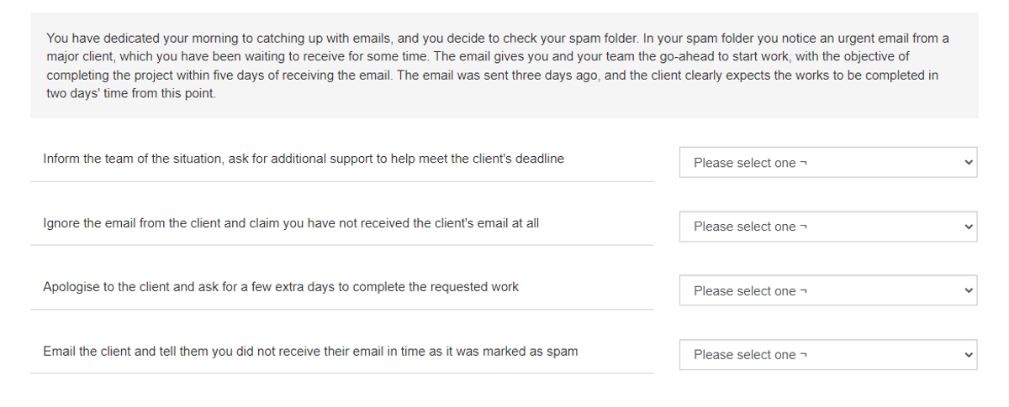This screenshot has height=407, width=1009.
Task: Click the "Email the client and tell them" statement
Action: (310, 352)
